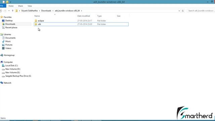This screenshot has height=121, width=215.
Task: Sort by the Type column header
Action: pos(99,16)
